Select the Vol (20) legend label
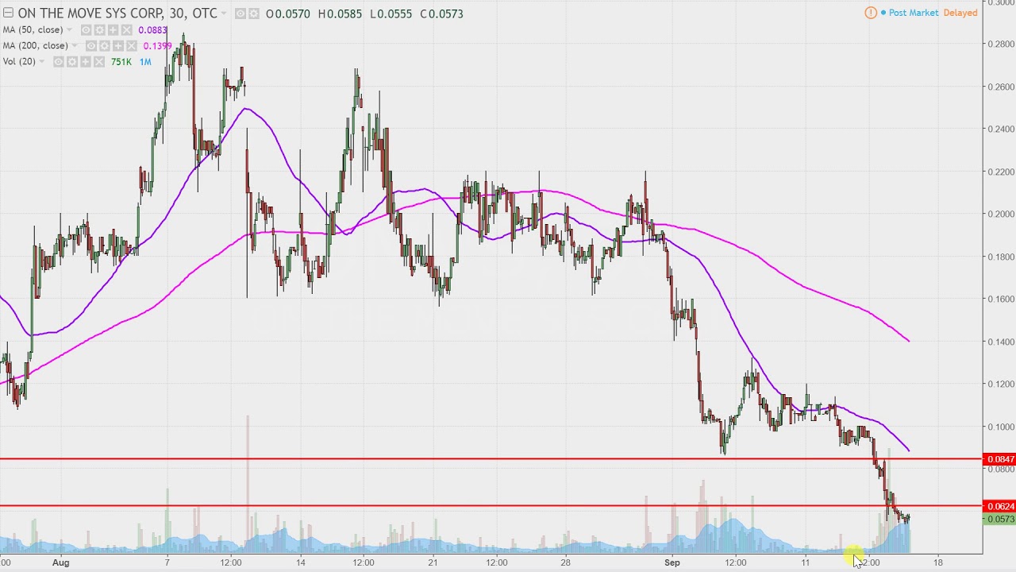The height and width of the screenshot is (572, 1016). pyautogui.click(x=19, y=61)
